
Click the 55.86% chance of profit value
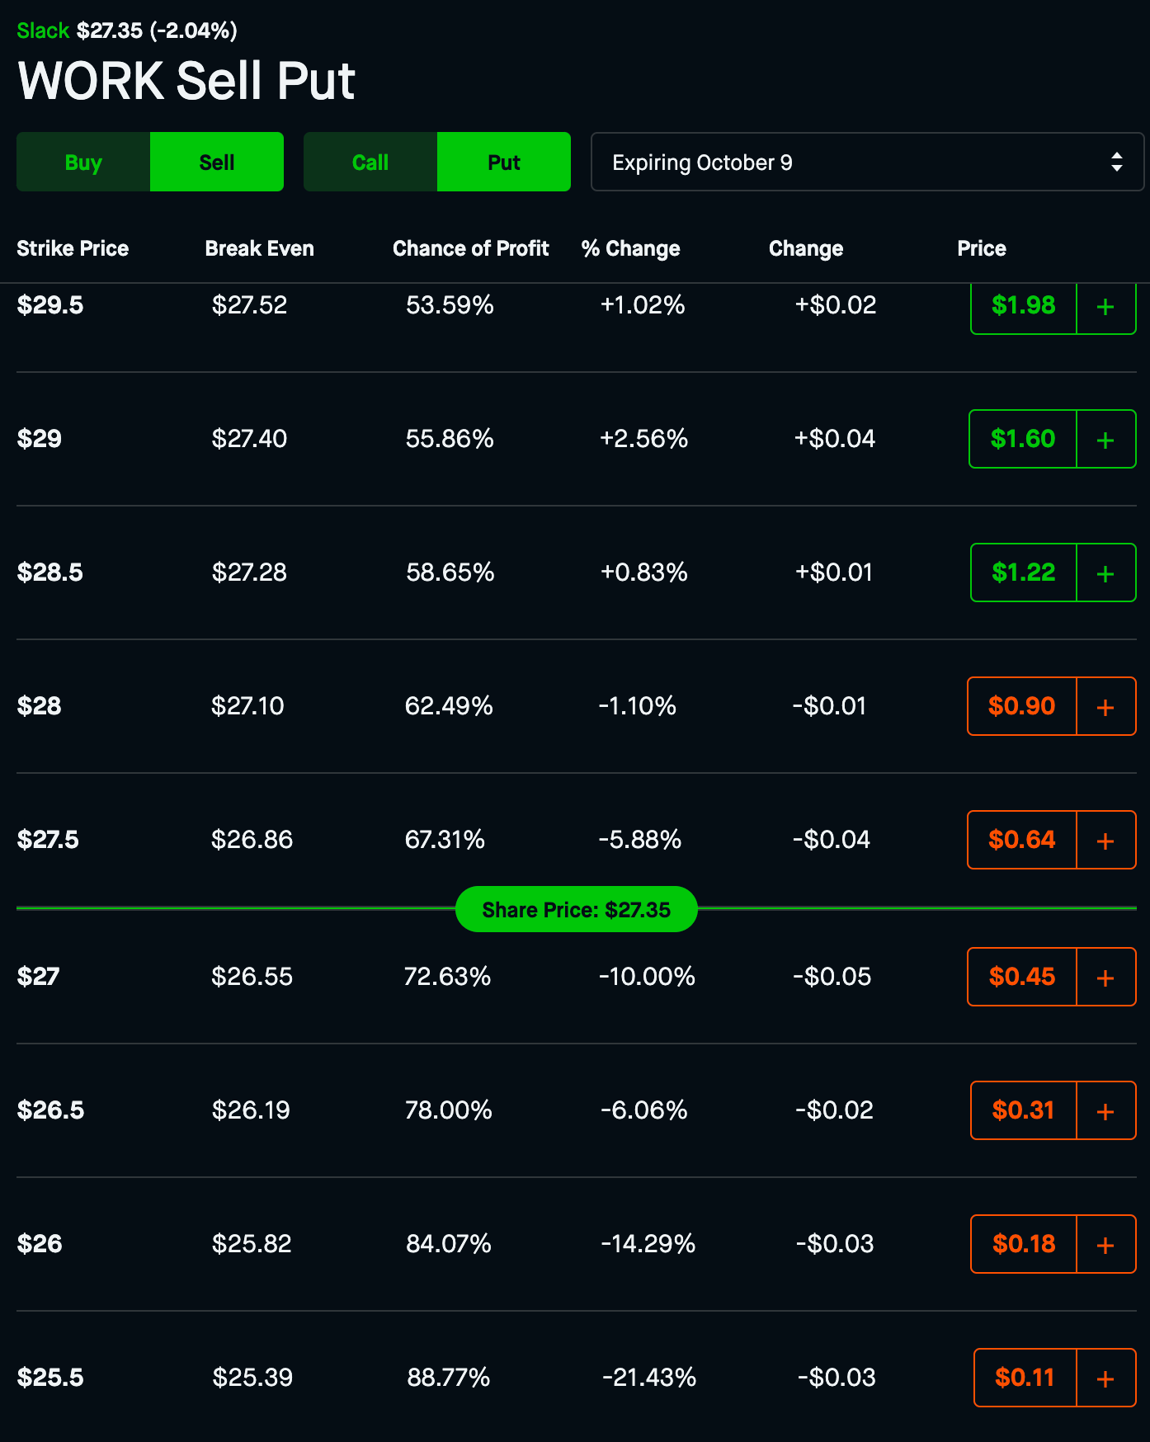coord(450,439)
